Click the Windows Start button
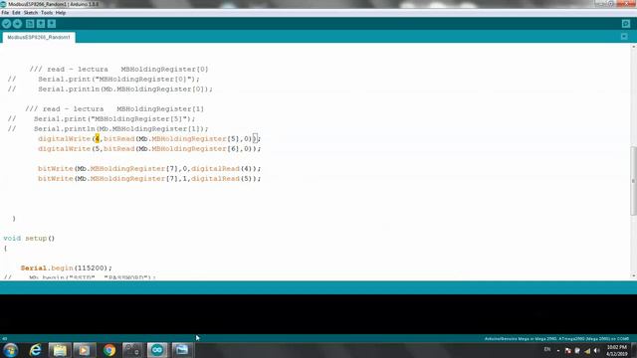The image size is (637, 358). tap(11, 350)
